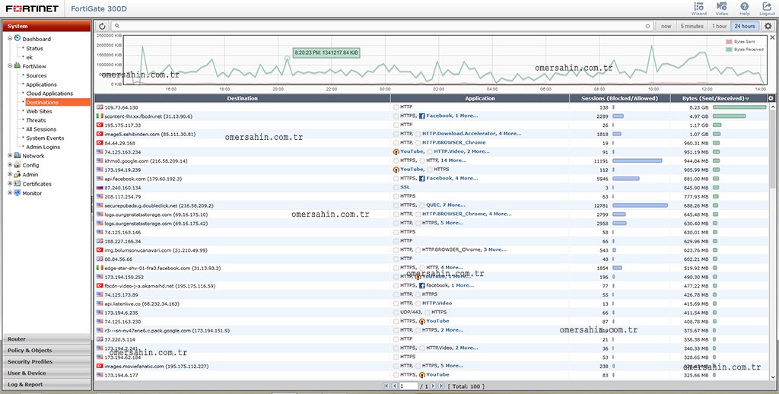Screen dimensions: 779x394
Task: Open table column settings gear
Action: click(x=771, y=98)
